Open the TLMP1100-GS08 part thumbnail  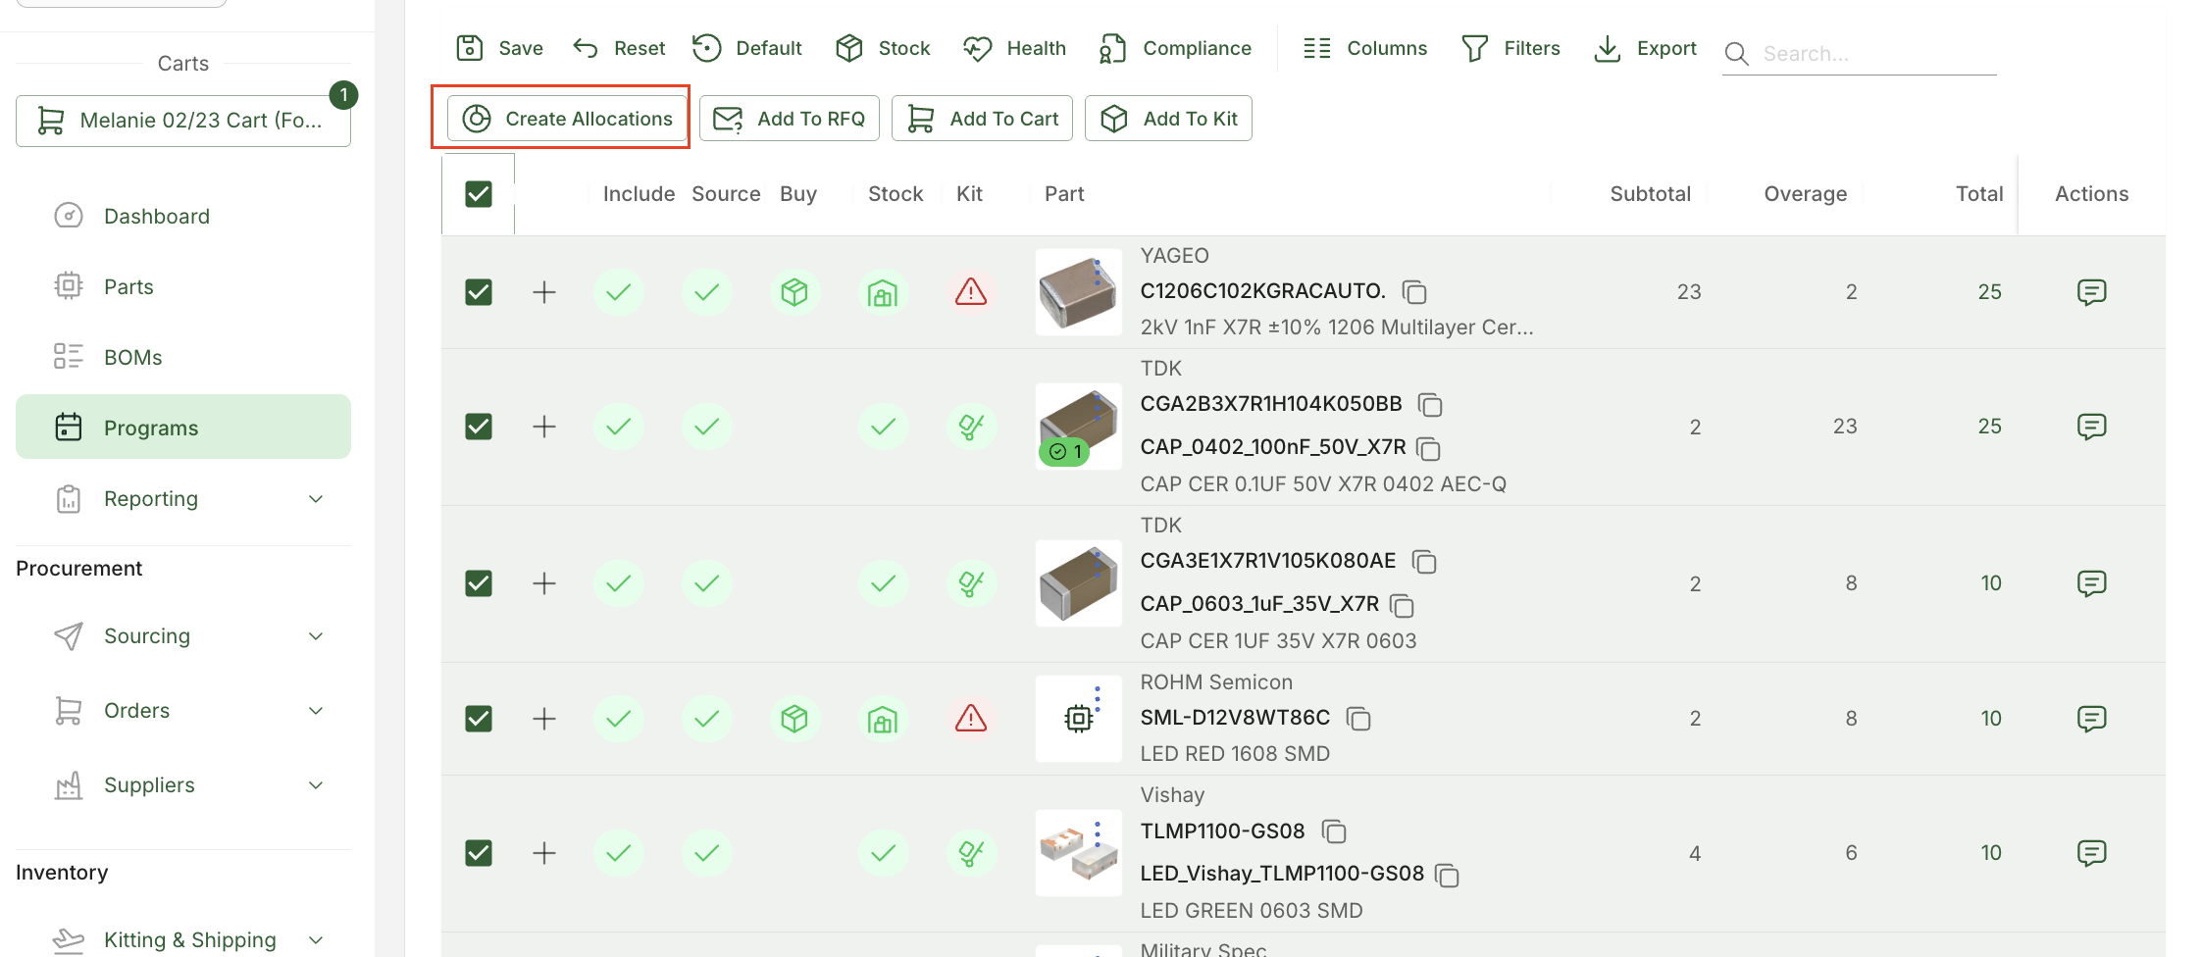pyautogui.click(x=1079, y=853)
